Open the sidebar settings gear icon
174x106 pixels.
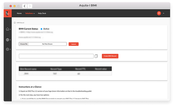click(x=7, y=49)
